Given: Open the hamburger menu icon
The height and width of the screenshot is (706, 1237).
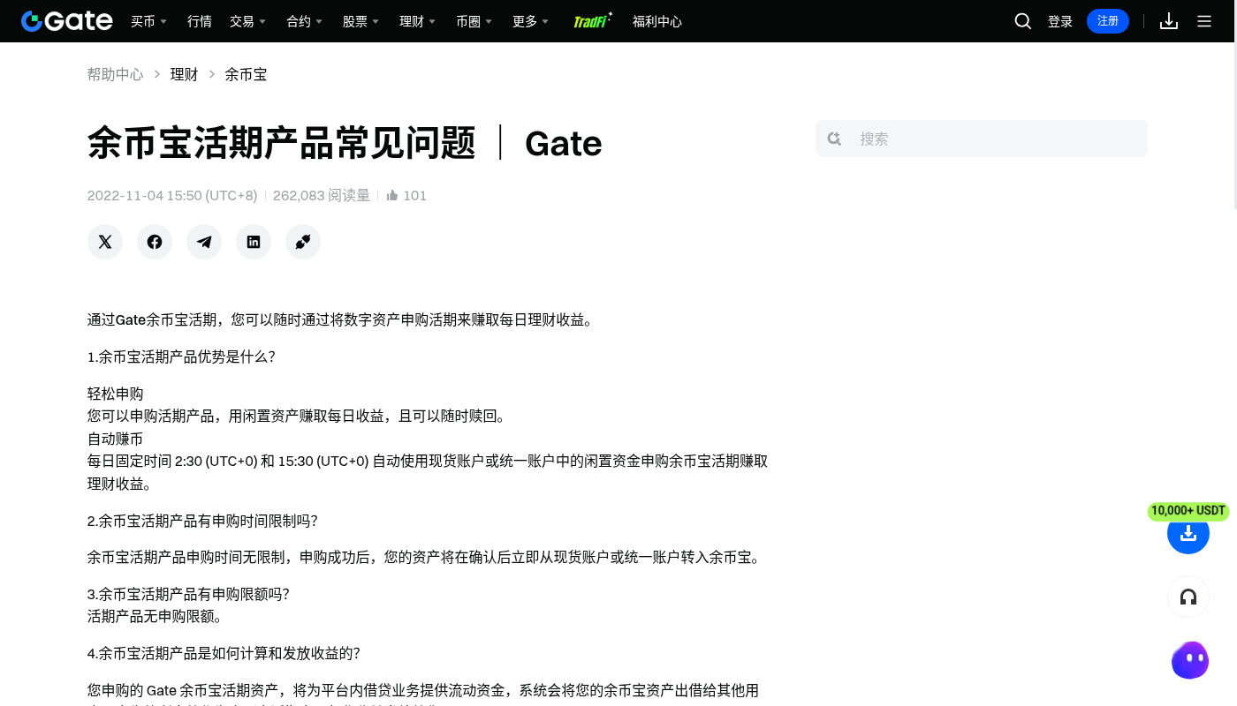Looking at the screenshot, I should 1204,21.
